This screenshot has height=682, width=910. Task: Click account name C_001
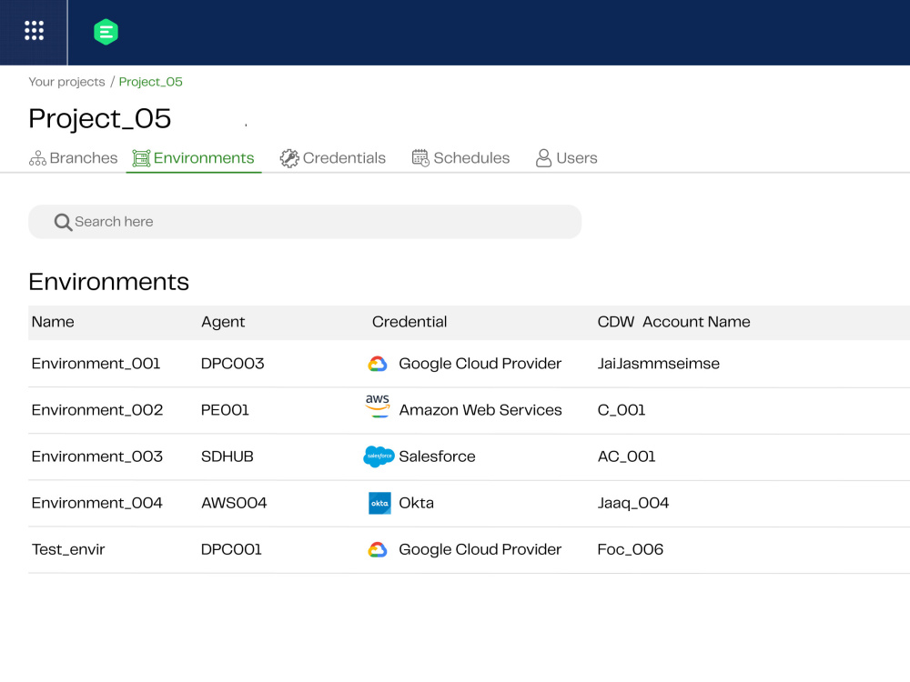click(x=622, y=410)
